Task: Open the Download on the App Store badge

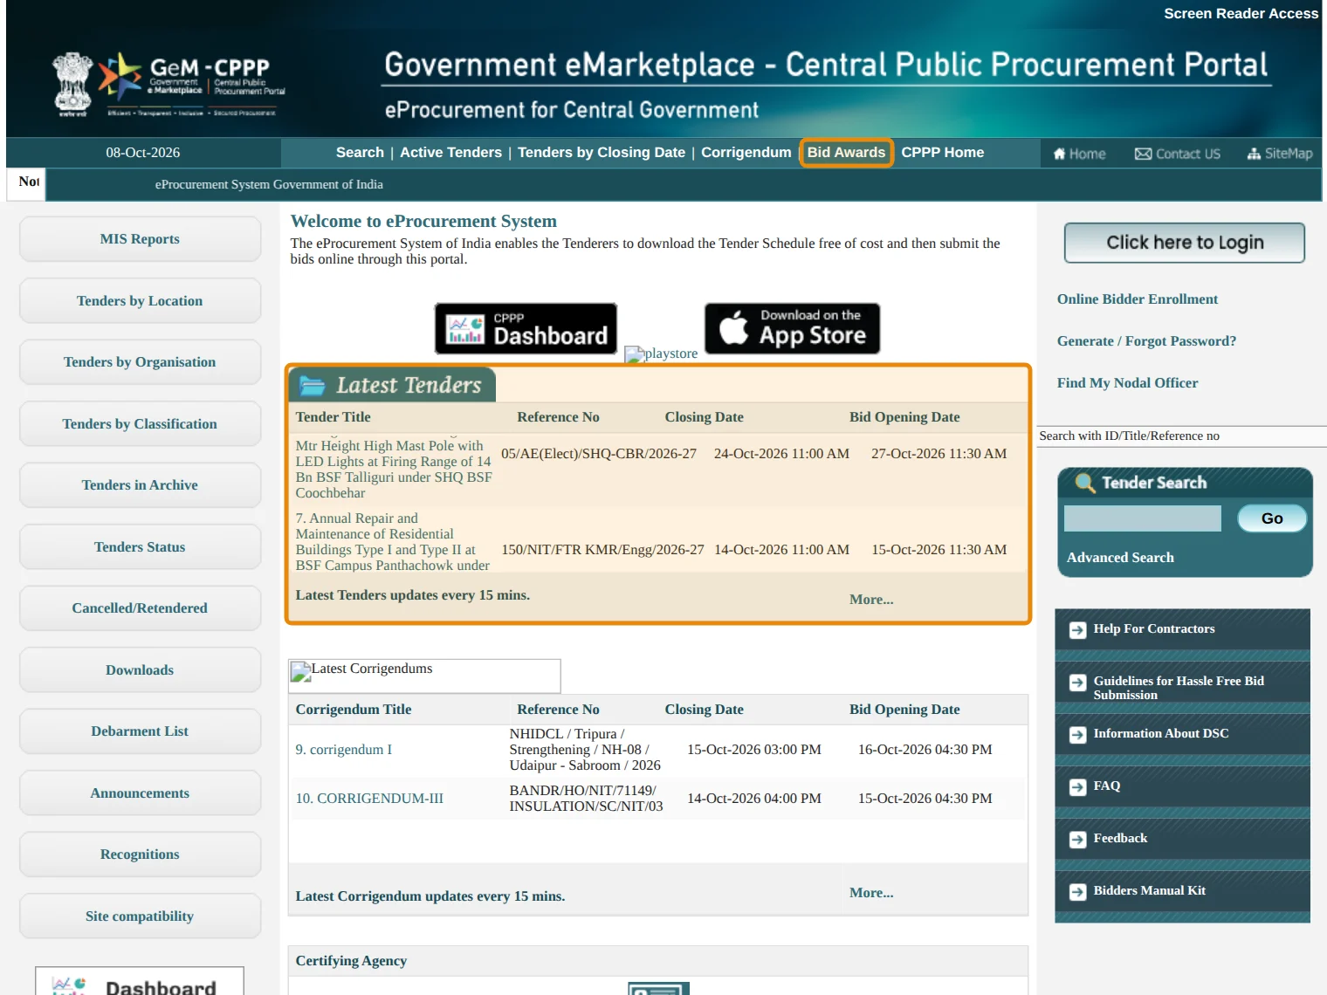Action: pos(792,328)
